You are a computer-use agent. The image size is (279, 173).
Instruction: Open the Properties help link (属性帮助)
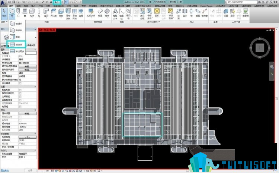(x=5, y=170)
